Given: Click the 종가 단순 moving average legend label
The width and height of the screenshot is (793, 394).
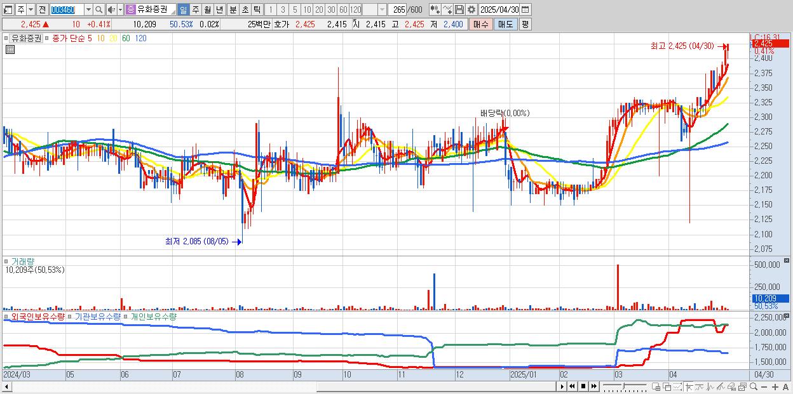Looking at the screenshot, I should [69, 38].
